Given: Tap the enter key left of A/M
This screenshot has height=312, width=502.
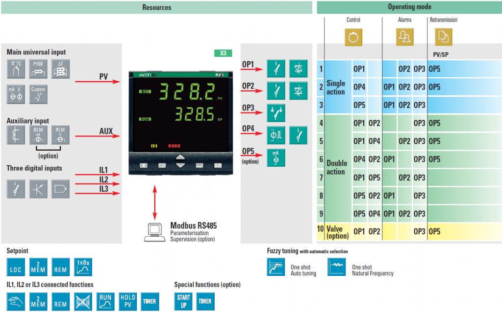Looking at the screenshot, I should tap(200, 165).
